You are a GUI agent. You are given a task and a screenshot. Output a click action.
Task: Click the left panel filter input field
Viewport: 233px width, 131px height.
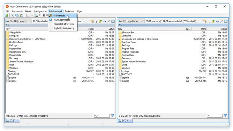(x=102, y=116)
